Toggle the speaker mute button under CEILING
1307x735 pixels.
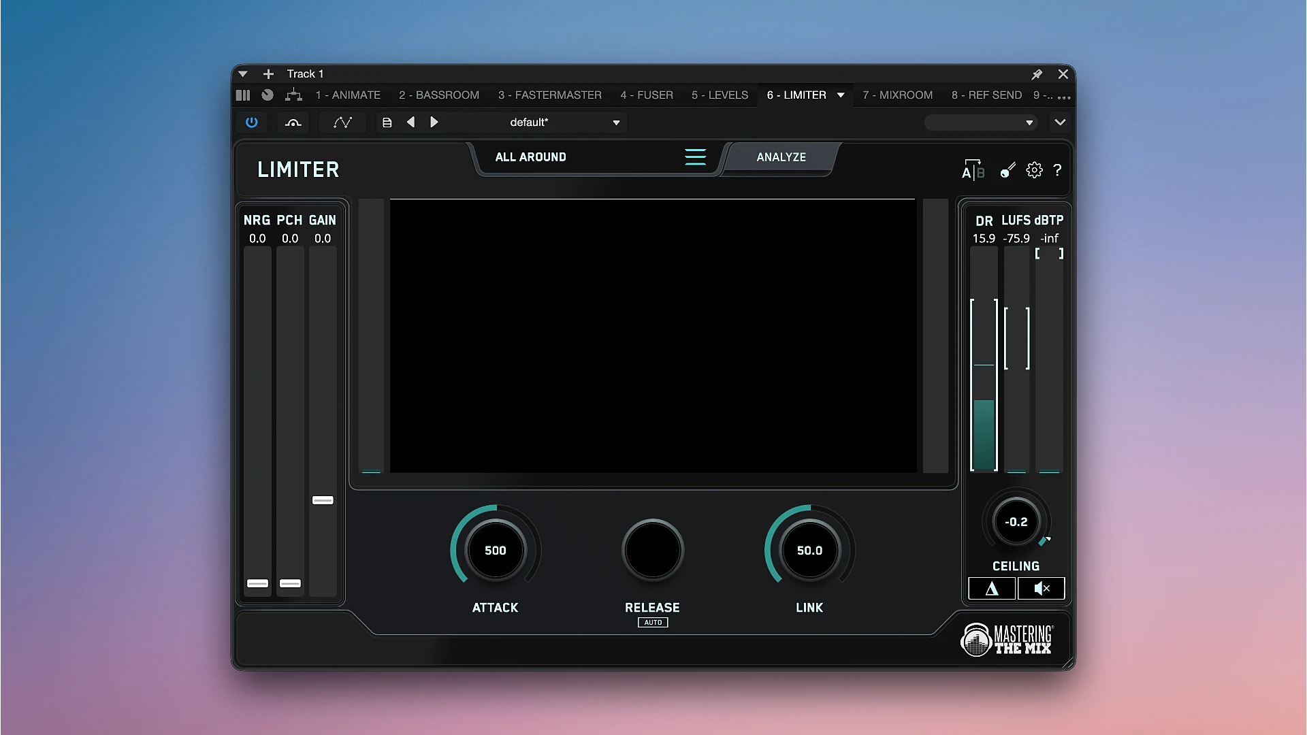click(x=1042, y=589)
